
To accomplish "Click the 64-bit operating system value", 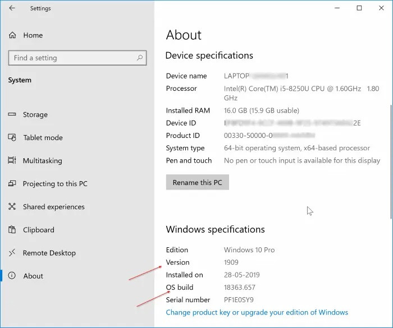I will pos(297,148).
